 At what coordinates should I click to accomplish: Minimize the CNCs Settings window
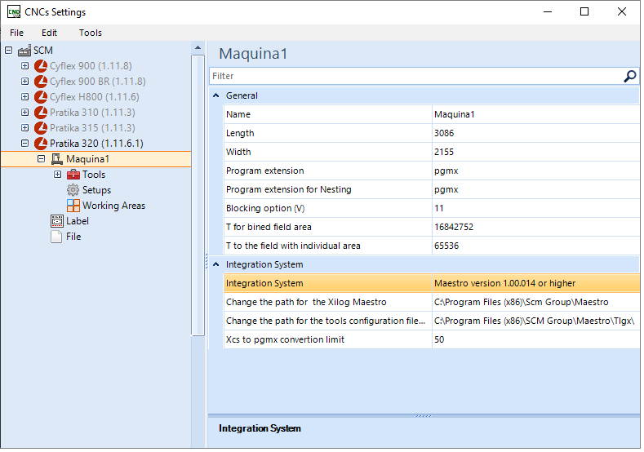click(548, 11)
